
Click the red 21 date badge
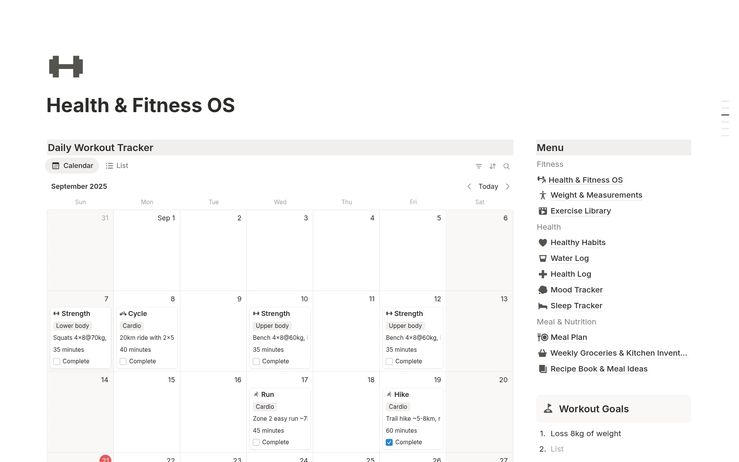(x=105, y=459)
